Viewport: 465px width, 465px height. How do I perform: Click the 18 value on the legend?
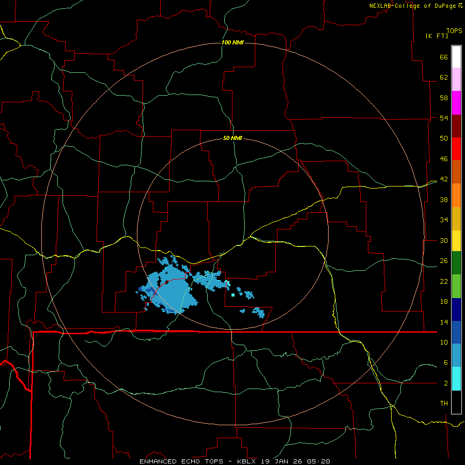tap(444, 302)
